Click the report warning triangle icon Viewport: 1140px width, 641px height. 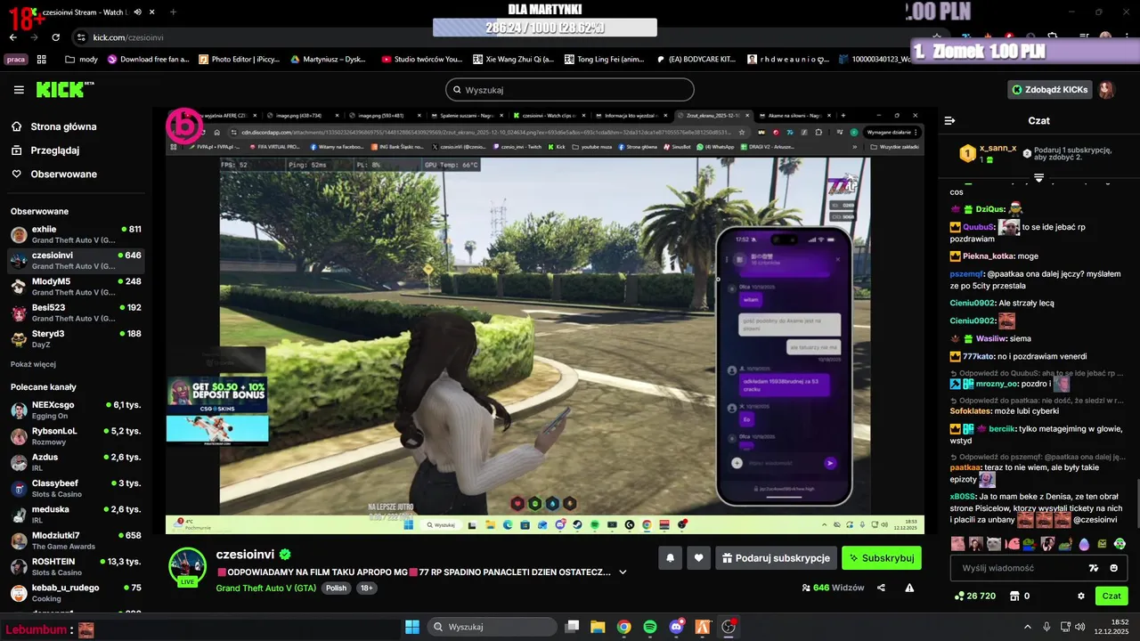click(909, 588)
